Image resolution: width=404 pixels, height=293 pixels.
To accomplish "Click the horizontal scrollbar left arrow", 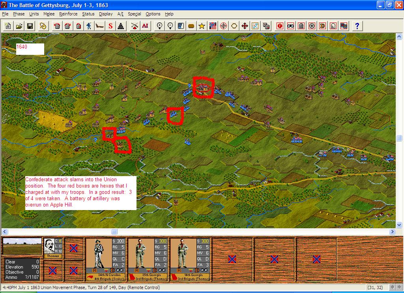I will (x=5, y=232).
